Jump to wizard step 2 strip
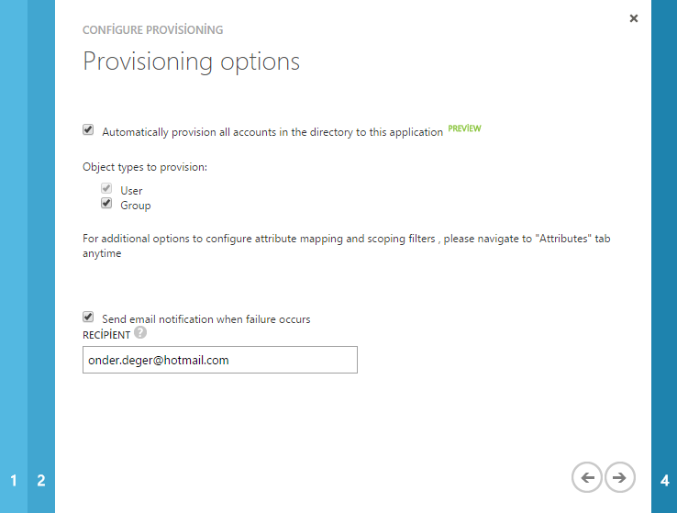 (41, 480)
